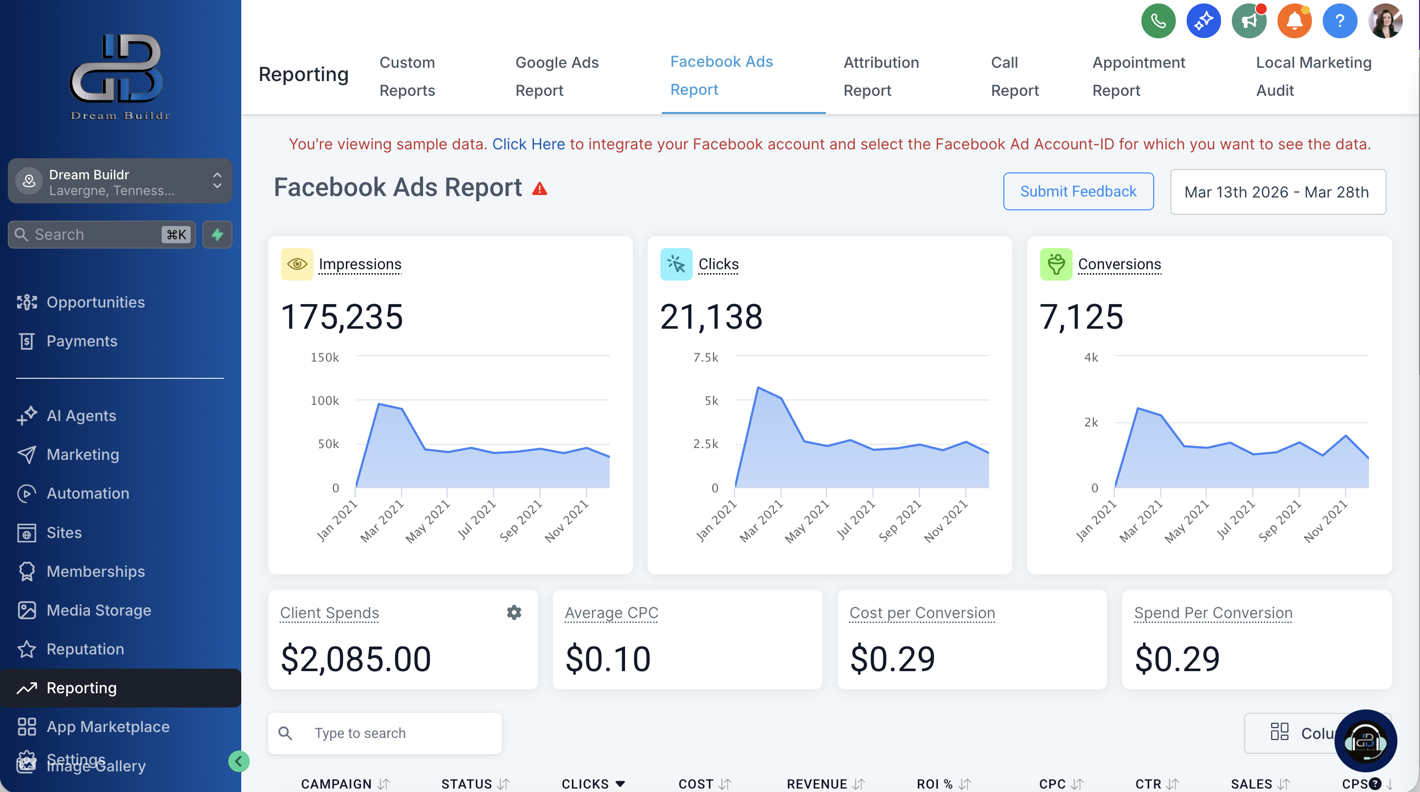The height and width of the screenshot is (792, 1420).
Task: Switch to the Google Ads Report tab
Action: [x=557, y=76]
